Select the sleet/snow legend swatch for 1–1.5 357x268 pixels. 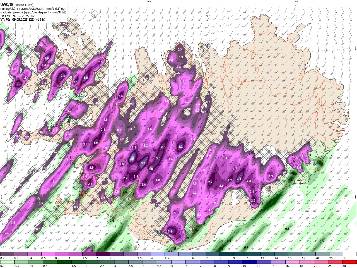point(75,254)
